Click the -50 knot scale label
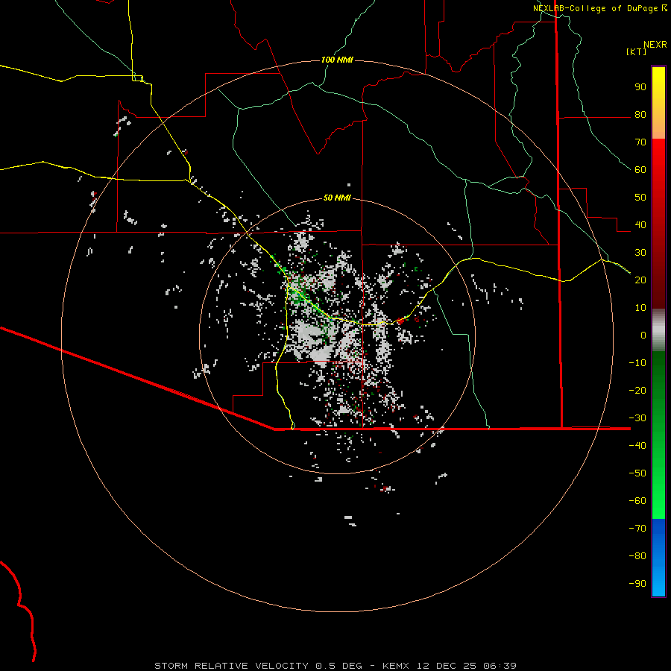This screenshot has width=671, height=671. tap(637, 473)
